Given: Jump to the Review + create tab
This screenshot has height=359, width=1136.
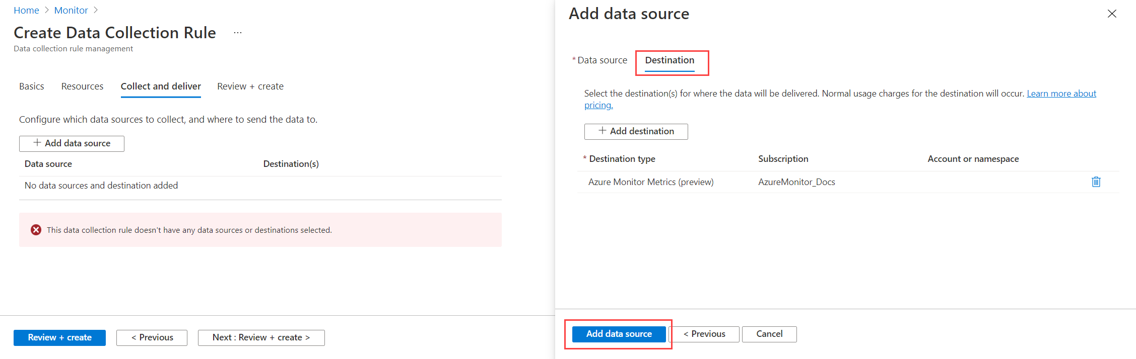Looking at the screenshot, I should click(x=250, y=86).
